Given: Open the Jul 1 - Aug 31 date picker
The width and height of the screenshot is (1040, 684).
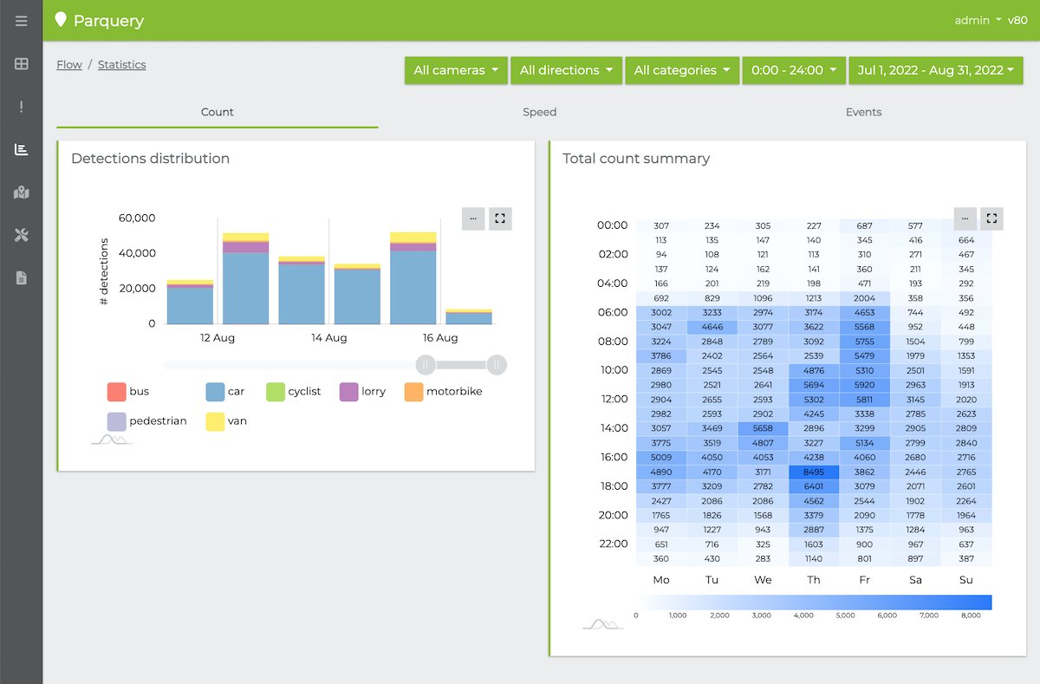Looking at the screenshot, I should coord(936,70).
